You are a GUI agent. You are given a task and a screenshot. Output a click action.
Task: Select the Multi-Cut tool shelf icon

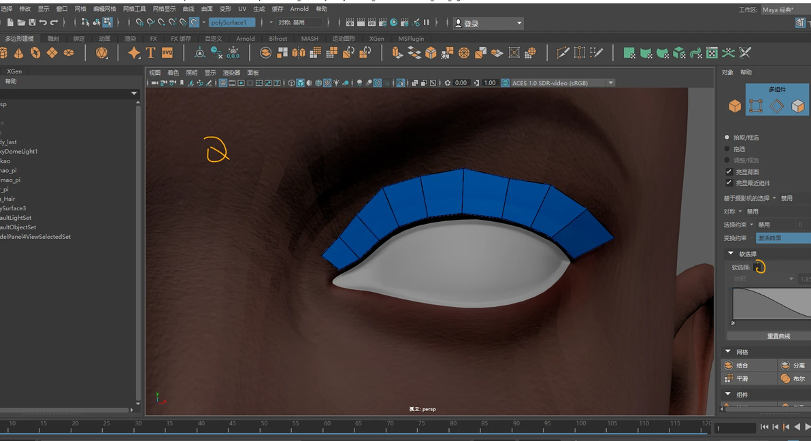coord(563,53)
